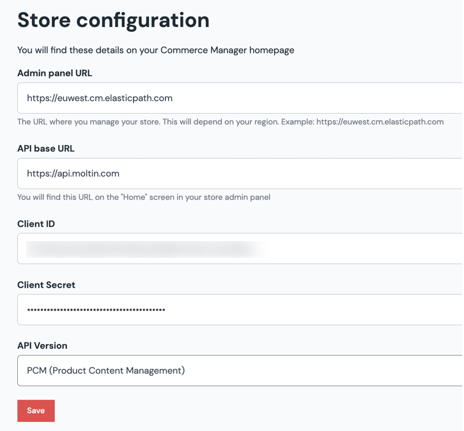Click the Client ID label
The width and height of the screenshot is (464, 431).
36,224
